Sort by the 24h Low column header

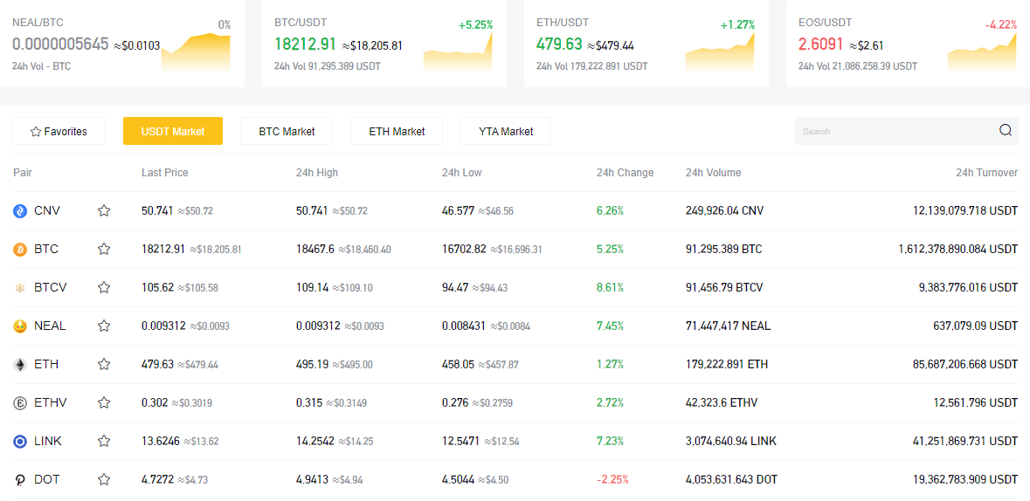coord(462,173)
